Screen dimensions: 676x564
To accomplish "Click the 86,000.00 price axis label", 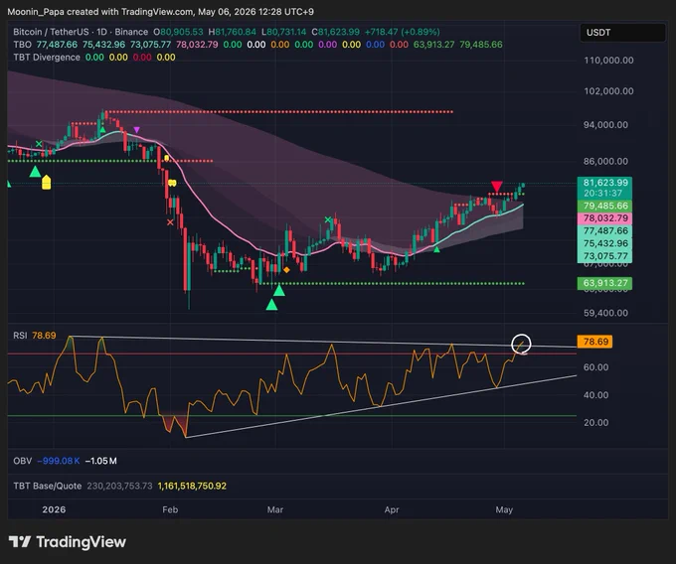I will (605, 162).
